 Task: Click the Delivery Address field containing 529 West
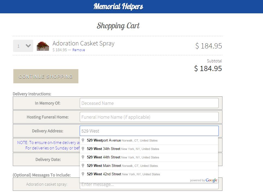149,131
